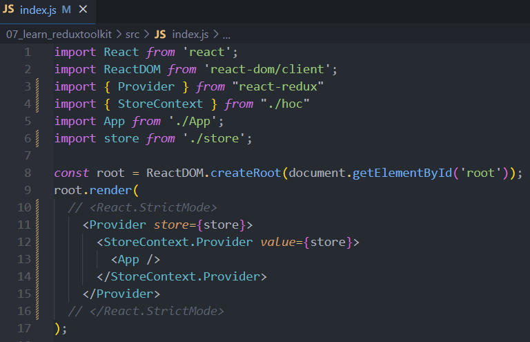Screen dimensions: 530x342
Task: Click line number 1 in gutter
Action: (x=28, y=52)
